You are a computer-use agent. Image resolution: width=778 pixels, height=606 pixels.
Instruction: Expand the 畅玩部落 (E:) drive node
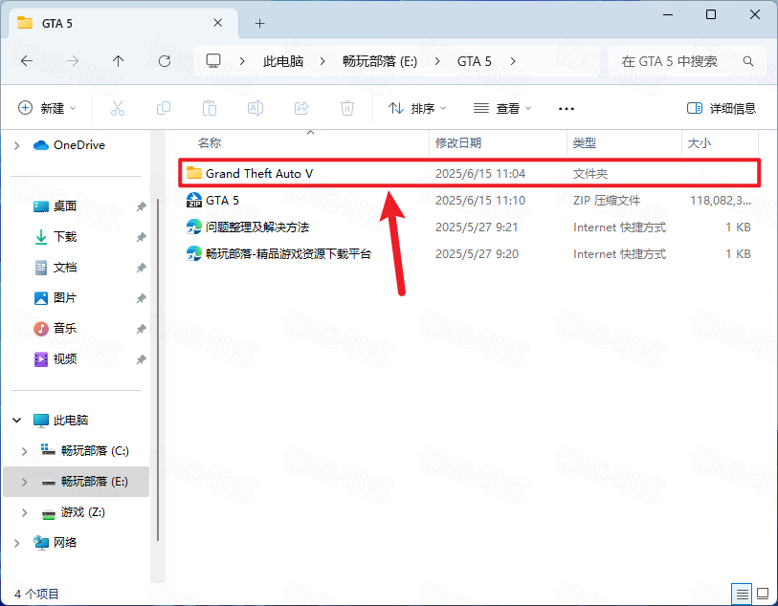pos(24,482)
